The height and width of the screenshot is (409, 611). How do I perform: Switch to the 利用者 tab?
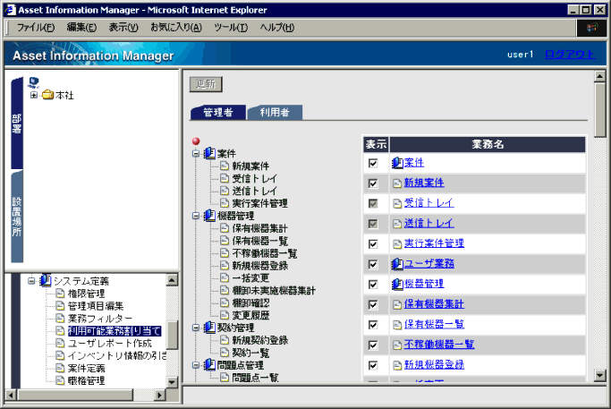point(275,113)
